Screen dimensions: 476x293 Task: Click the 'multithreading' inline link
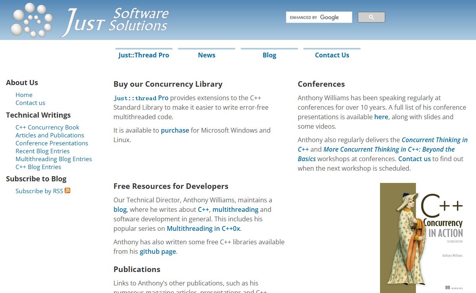[235, 209]
